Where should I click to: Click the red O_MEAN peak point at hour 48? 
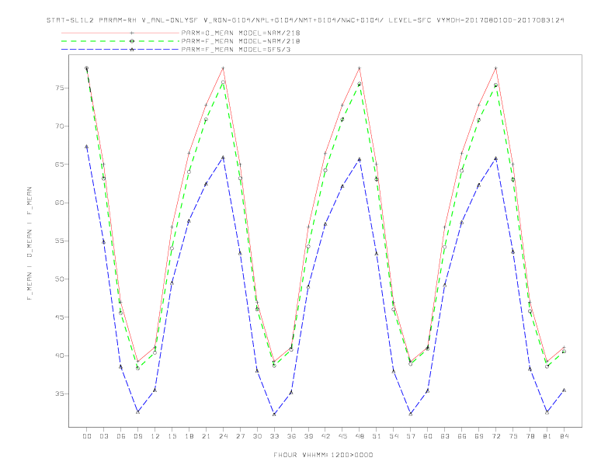pyautogui.click(x=360, y=68)
